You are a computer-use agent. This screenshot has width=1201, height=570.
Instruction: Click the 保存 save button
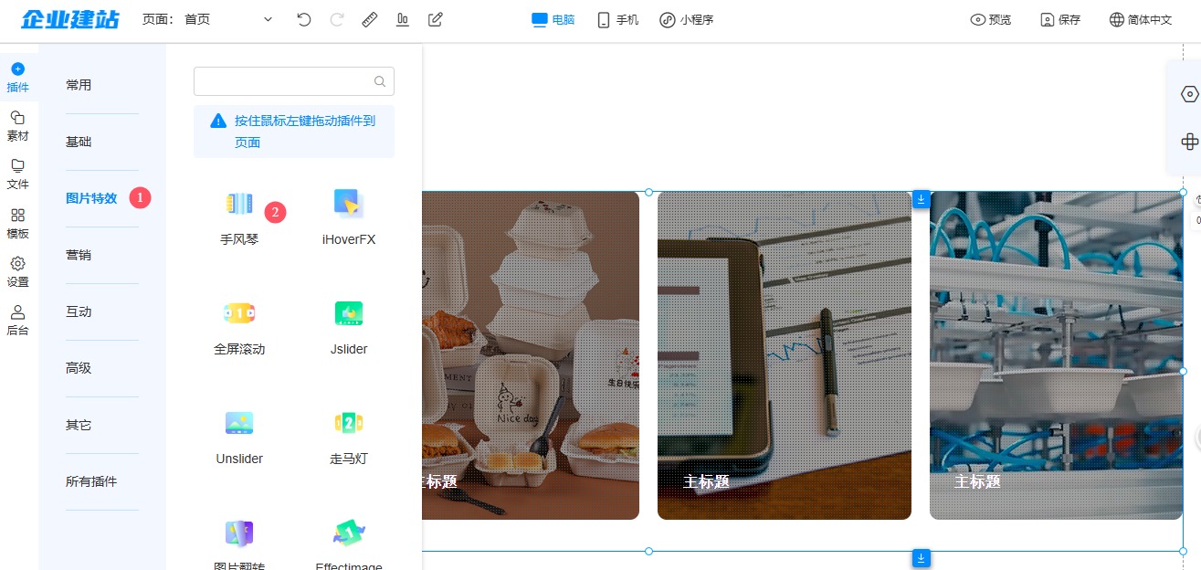pos(1060,19)
